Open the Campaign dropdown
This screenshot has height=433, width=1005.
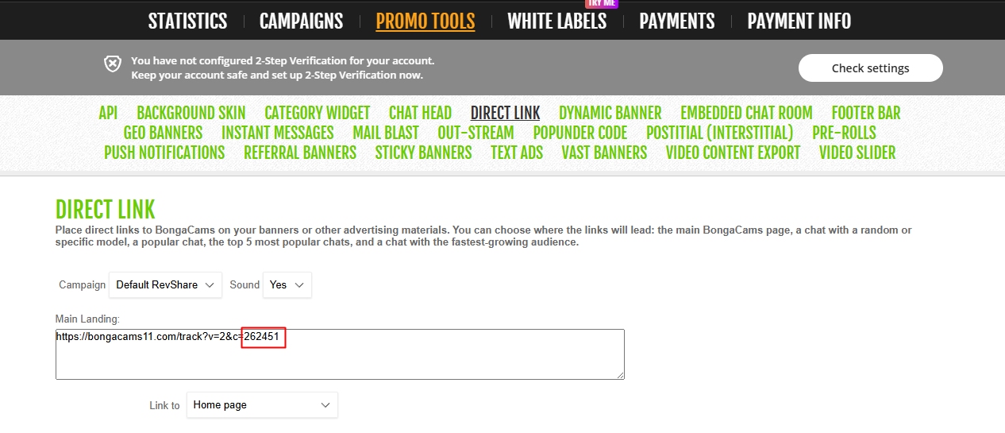tap(165, 284)
